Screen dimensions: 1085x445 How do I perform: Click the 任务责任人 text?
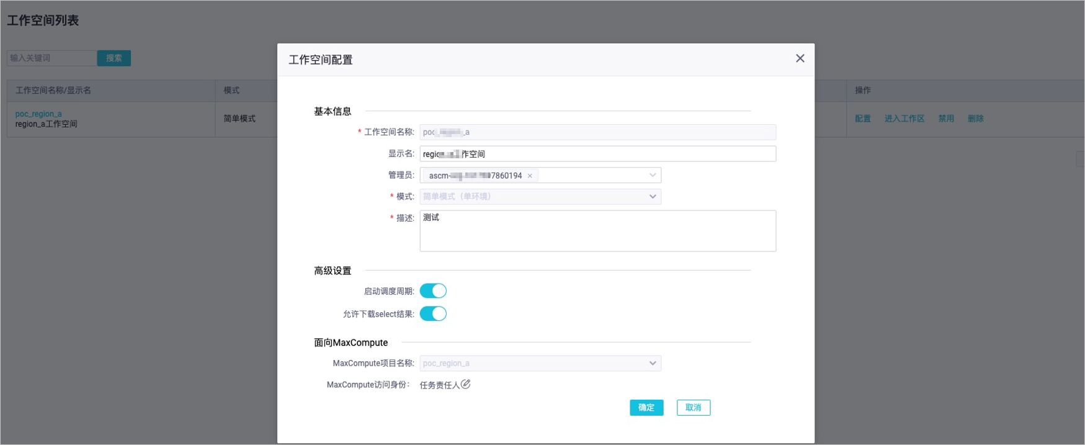[x=440, y=385]
